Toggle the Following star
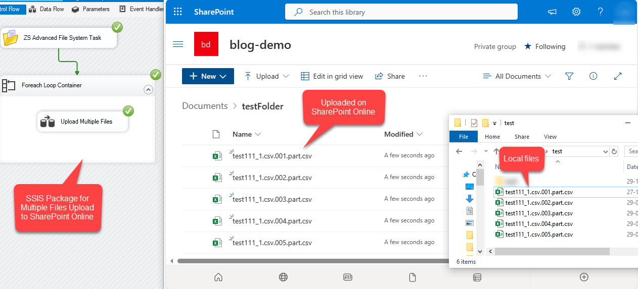Image resolution: width=638 pixels, height=289 pixels. (528, 46)
